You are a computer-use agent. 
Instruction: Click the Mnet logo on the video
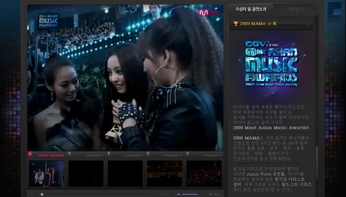(209, 12)
